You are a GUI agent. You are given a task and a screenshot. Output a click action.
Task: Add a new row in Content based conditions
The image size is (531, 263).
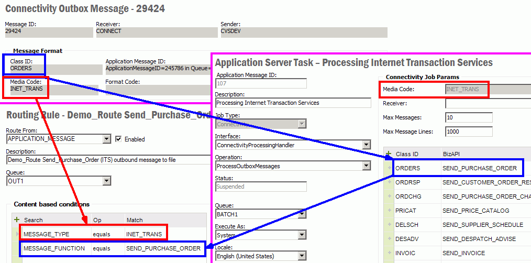tap(16, 220)
